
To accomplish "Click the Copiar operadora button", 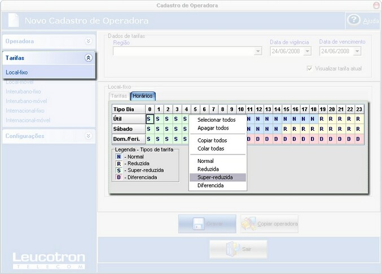I will pos(270,224).
